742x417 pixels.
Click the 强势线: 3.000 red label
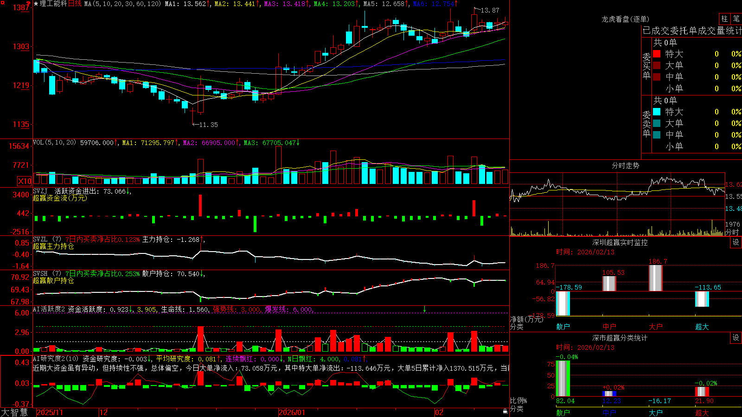coord(237,310)
